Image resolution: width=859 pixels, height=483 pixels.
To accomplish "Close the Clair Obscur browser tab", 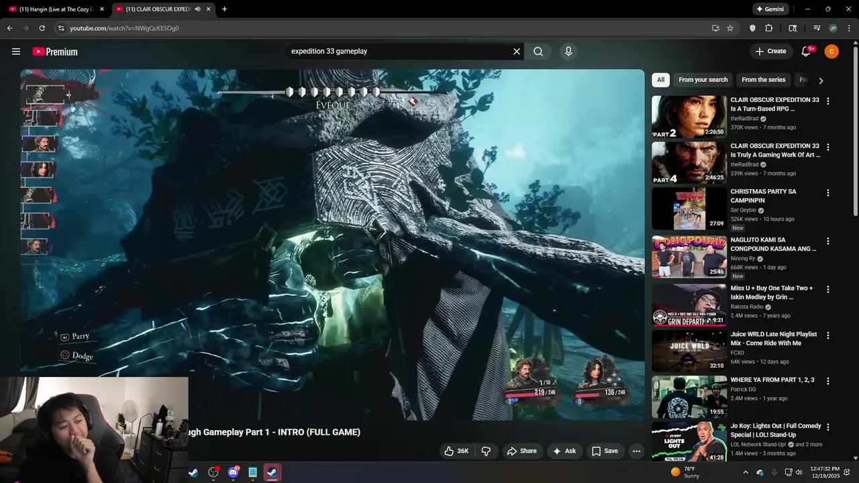I will tap(209, 9).
